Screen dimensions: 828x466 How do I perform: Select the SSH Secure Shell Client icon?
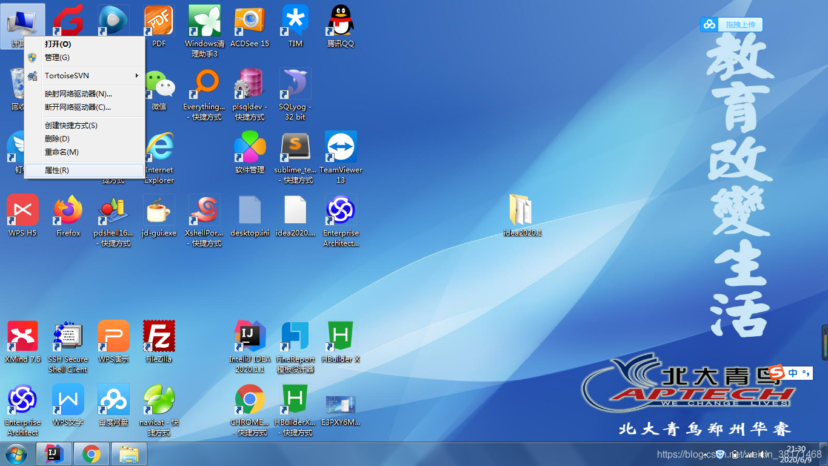pos(68,337)
